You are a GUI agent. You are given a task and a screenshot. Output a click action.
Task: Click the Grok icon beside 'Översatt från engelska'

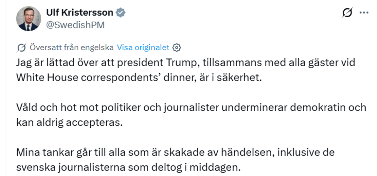pyautogui.click(x=21, y=48)
